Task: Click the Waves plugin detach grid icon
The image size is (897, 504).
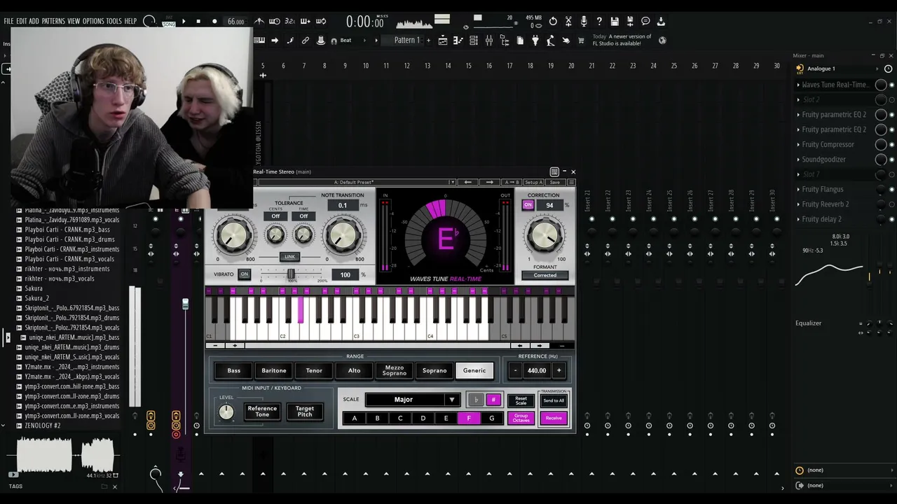Action: click(x=554, y=171)
